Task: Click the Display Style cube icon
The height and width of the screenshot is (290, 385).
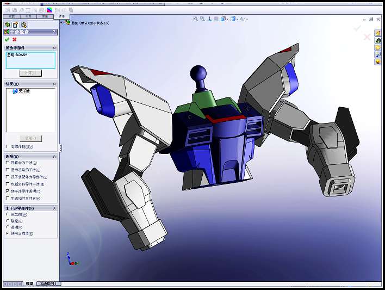Action: pyautogui.click(x=233, y=19)
